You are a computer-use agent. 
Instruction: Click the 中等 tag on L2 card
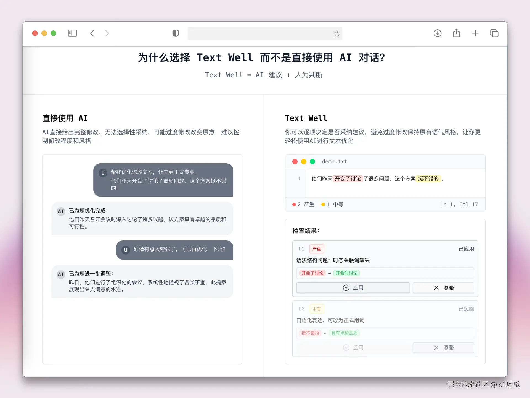pos(317,309)
